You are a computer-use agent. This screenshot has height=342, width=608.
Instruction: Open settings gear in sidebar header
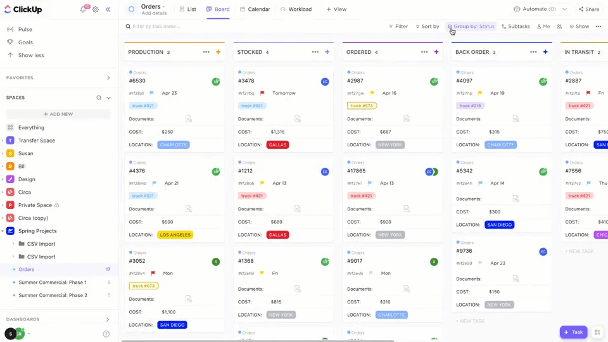tap(96, 9)
